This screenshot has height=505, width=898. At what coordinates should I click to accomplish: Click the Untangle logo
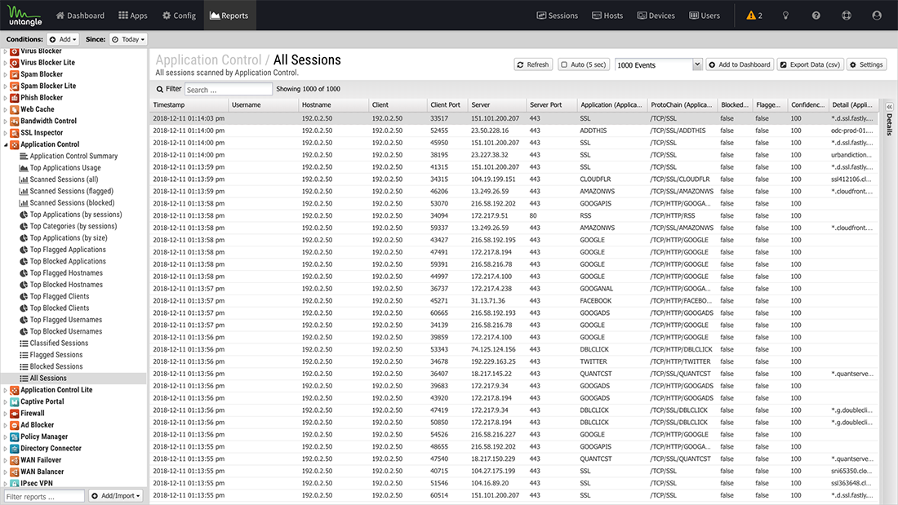[24, 16]
